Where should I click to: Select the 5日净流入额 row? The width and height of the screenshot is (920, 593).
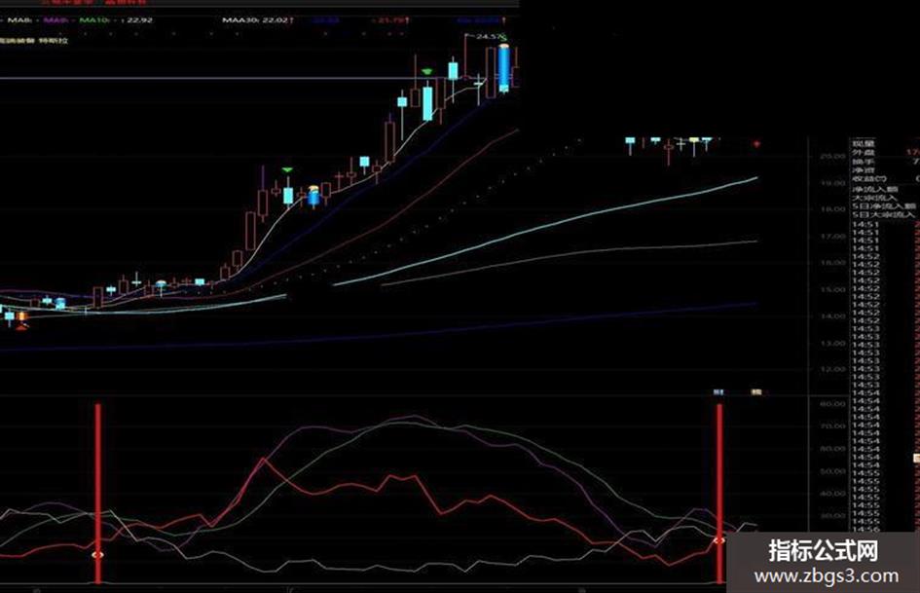coord(885,206)
